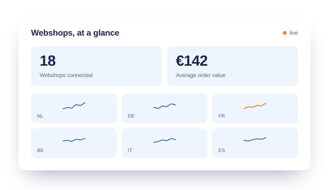Click the orange FR sparkline chart
The image size is (329, 190).
pyautogui.click(x=255, y=106)
